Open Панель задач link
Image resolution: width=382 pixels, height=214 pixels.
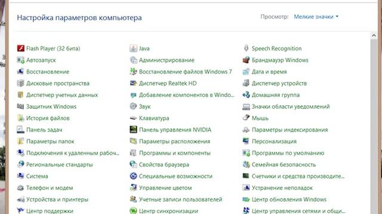[x=44, y=130]
